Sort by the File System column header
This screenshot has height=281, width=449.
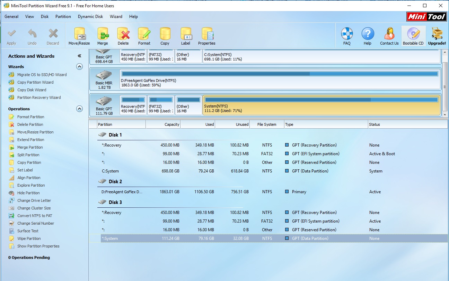click(267, 124)
